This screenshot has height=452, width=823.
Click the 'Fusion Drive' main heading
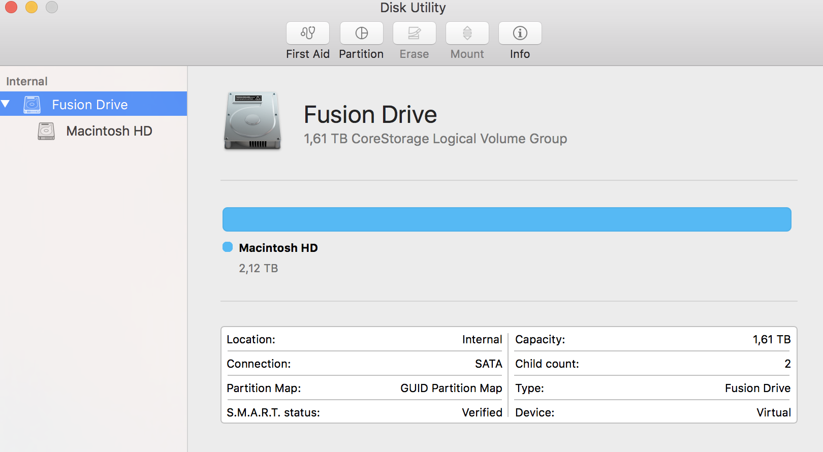coord(370,114)
